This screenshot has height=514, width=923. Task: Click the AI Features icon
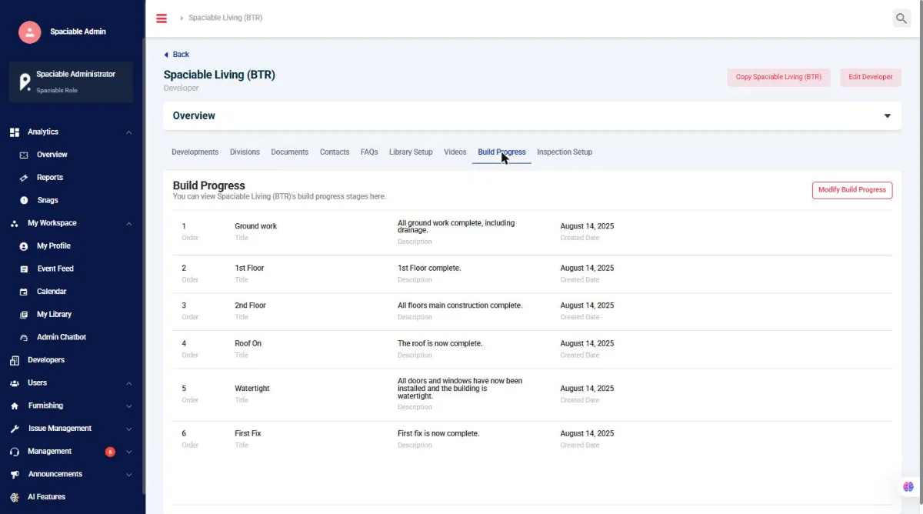click(x=14, y=497)
